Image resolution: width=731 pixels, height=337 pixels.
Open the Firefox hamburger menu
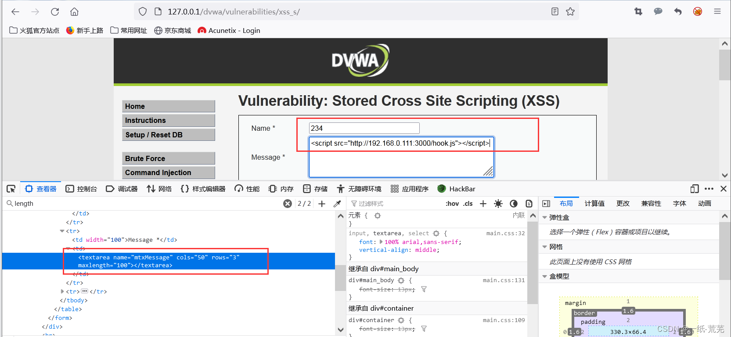coord(717,12)
